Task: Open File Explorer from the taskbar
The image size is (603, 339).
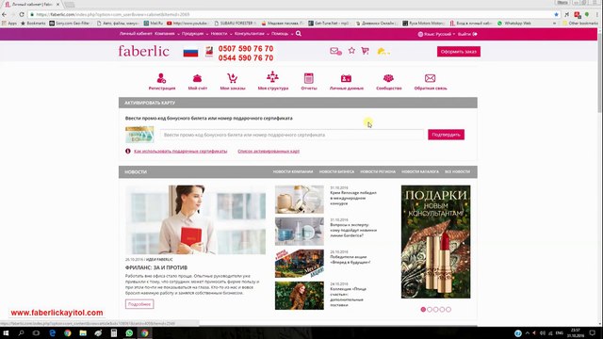Action: pyautogui.click(x=83, y=332)
